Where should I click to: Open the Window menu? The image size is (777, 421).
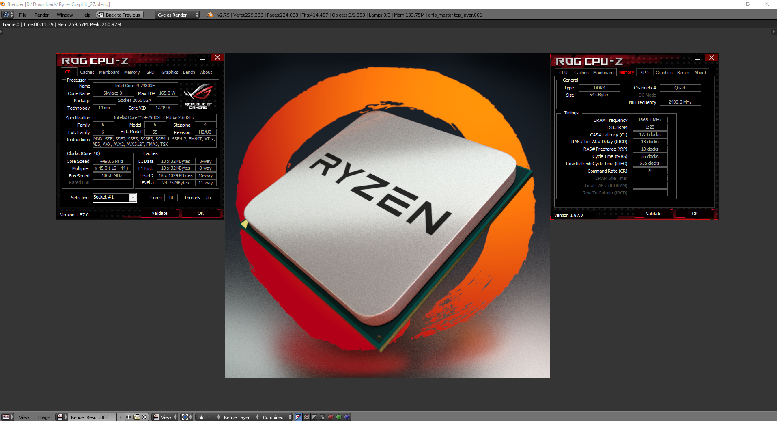click(65, 15)
